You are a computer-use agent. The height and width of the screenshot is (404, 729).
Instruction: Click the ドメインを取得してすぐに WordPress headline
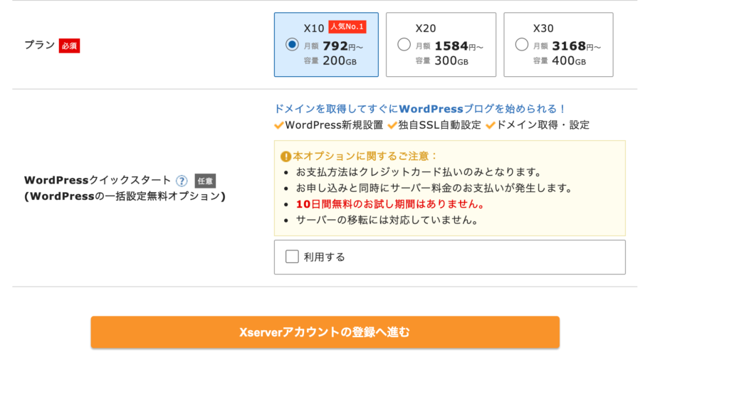(x=420, y=109)
